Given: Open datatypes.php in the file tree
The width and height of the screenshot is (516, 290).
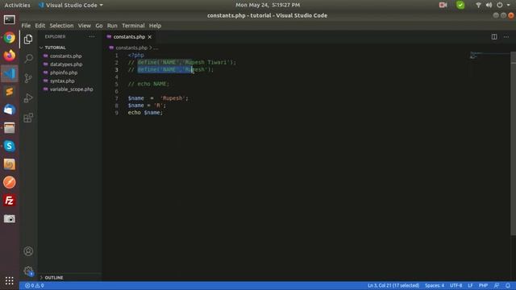Looking at the screenshot, I should (66, 64).
